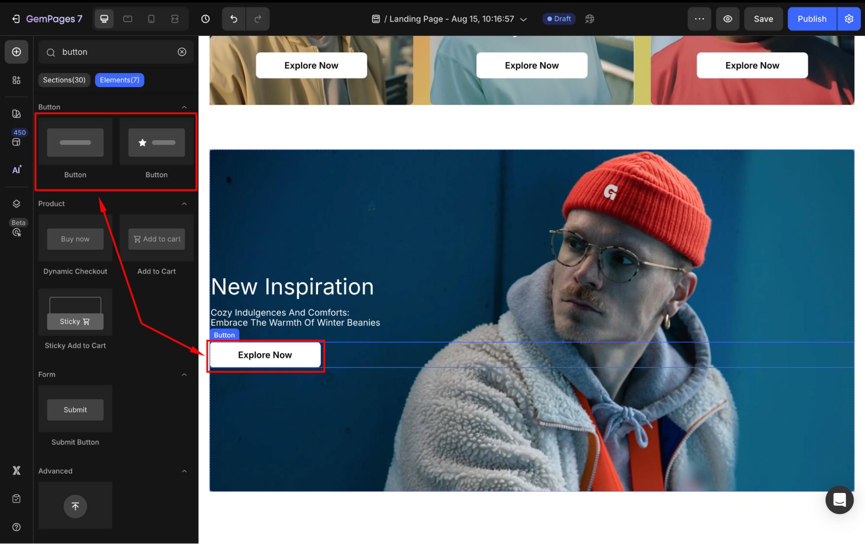
Task: Select the Elements(7) tab
Action: (x=119, y=80)
